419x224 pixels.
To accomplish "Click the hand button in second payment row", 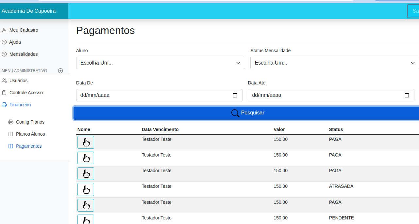I will coord(86,158).
